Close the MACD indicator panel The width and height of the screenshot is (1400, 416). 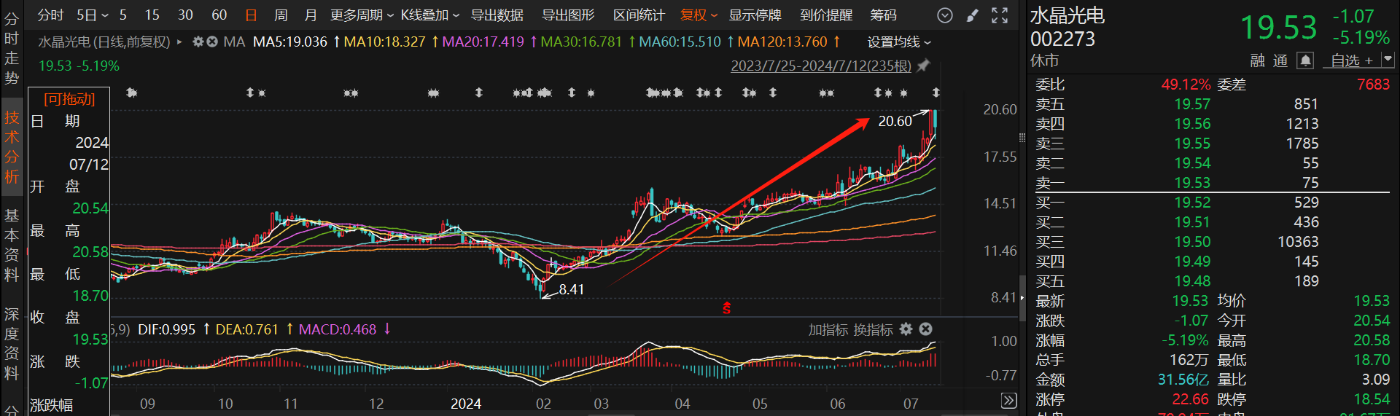pyautogui.click(x=925, y=329)
